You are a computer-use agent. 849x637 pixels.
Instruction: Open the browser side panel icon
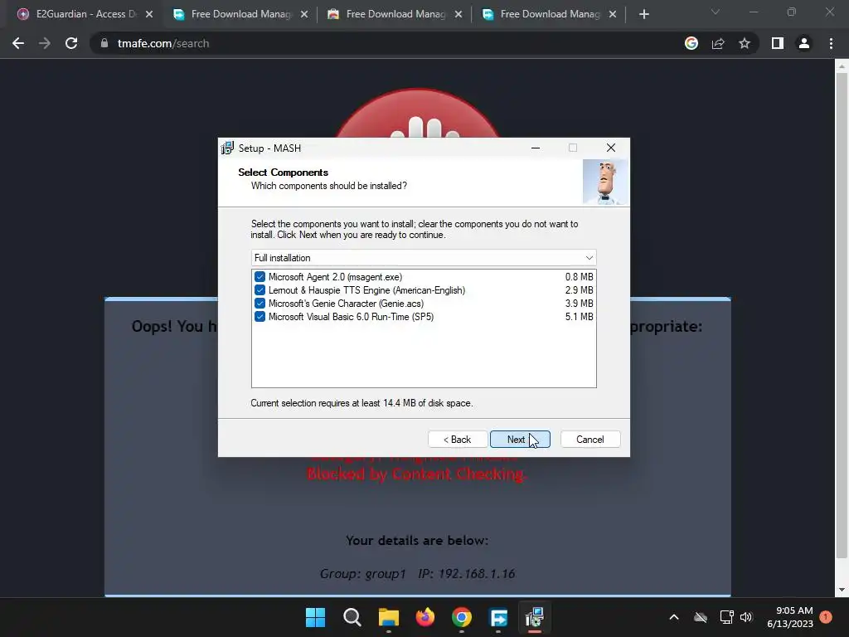[x=778, y=43]
